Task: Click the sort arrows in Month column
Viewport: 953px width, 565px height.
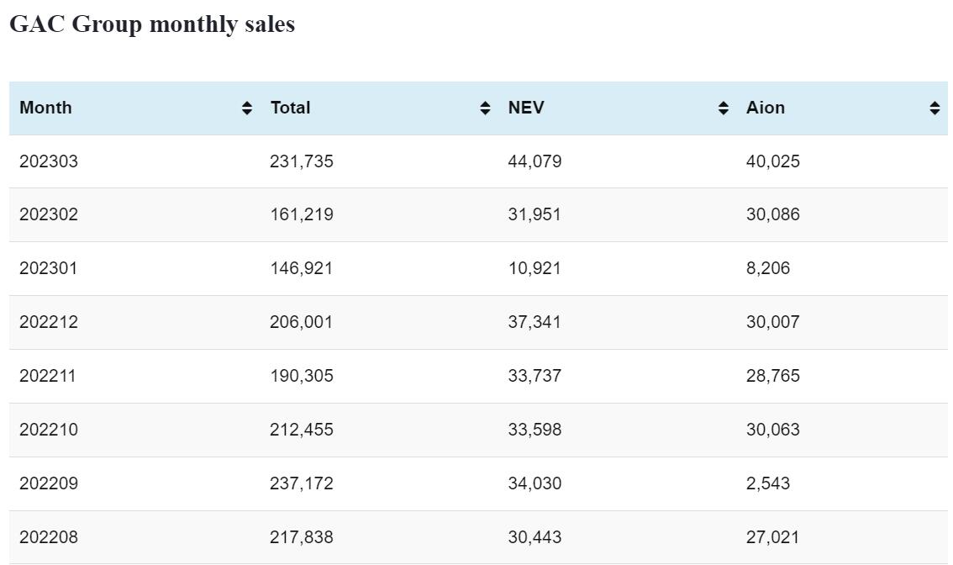Action: (x=246, y=108)
